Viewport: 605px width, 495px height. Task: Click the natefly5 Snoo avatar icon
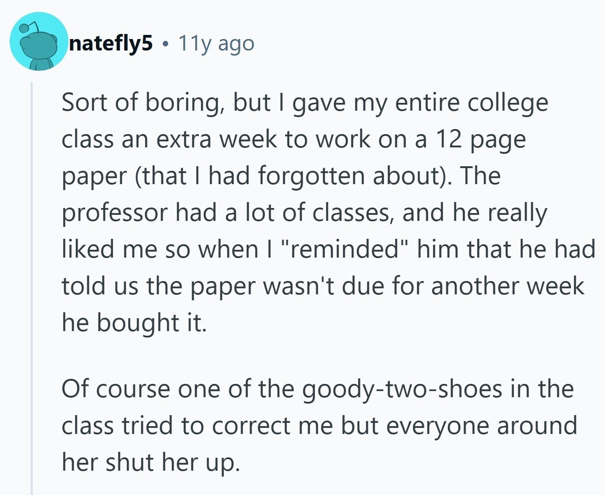(39, 42)
